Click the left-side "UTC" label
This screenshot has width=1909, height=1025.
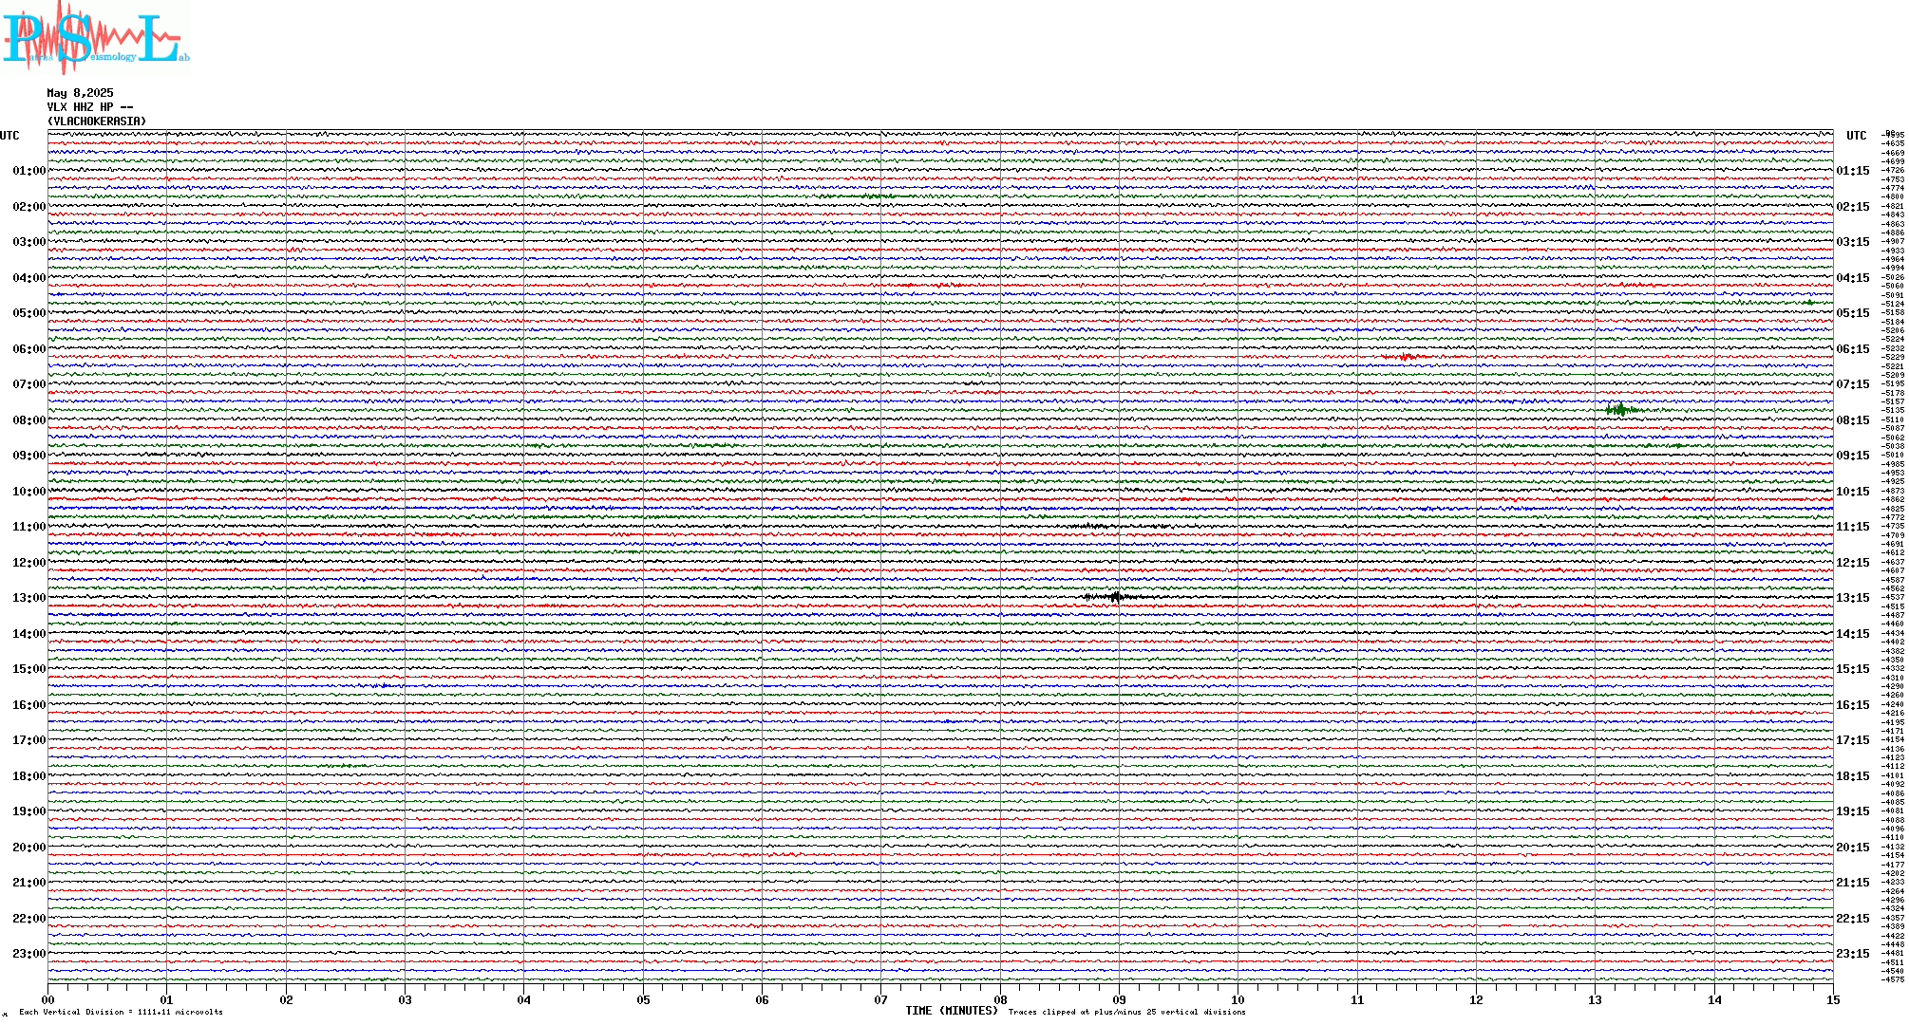pos(9,136)
